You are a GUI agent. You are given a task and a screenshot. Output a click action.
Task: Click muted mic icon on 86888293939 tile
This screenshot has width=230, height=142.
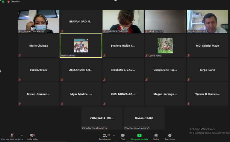pos(20,80)
